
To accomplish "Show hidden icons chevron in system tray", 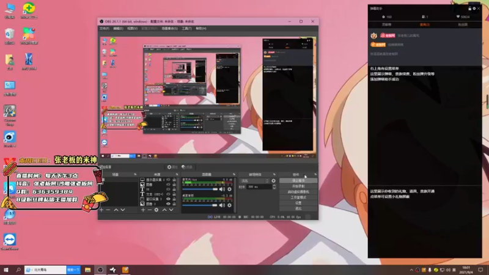I will [411, 270].
